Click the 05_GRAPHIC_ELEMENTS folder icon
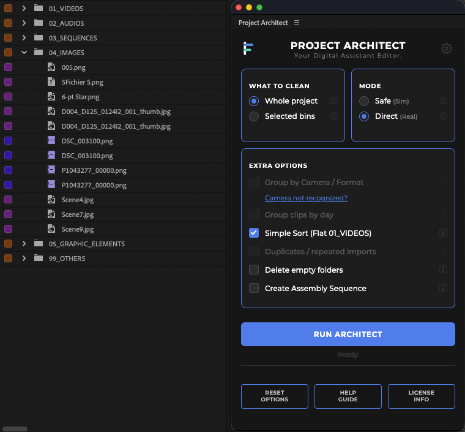 tap(39, 244)
